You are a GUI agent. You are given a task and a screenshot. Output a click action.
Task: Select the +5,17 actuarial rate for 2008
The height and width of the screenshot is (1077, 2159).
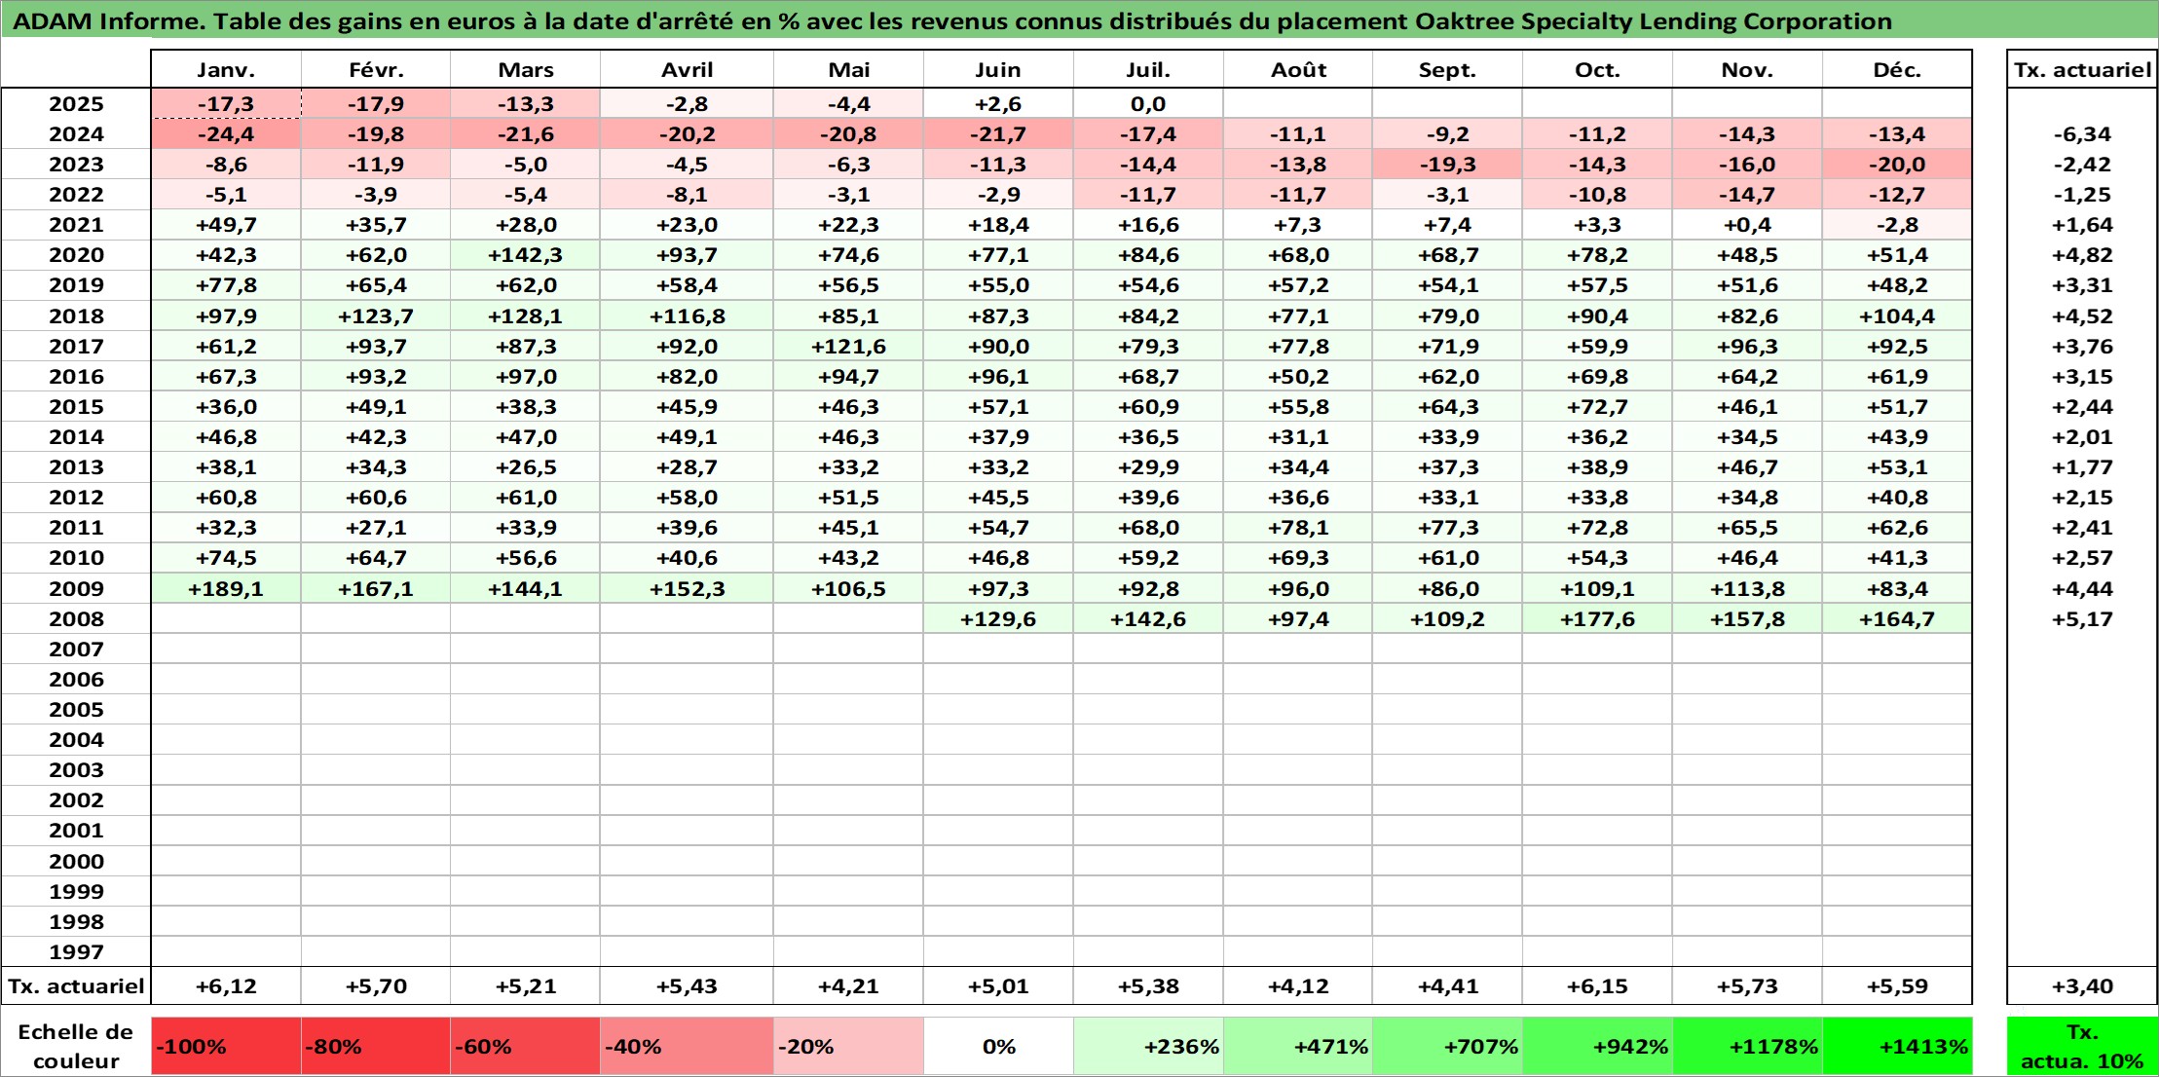[x=2082, y=618]
